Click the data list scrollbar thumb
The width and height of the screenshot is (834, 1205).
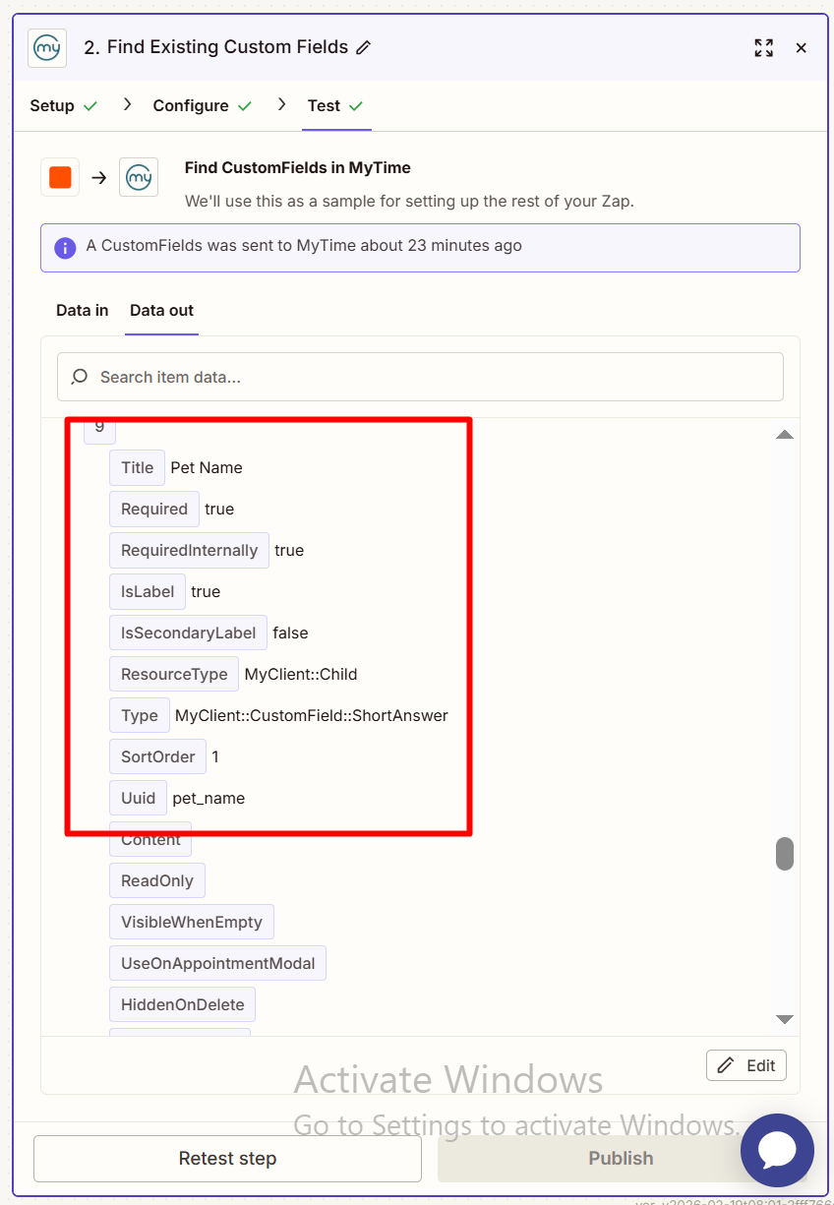784,854
